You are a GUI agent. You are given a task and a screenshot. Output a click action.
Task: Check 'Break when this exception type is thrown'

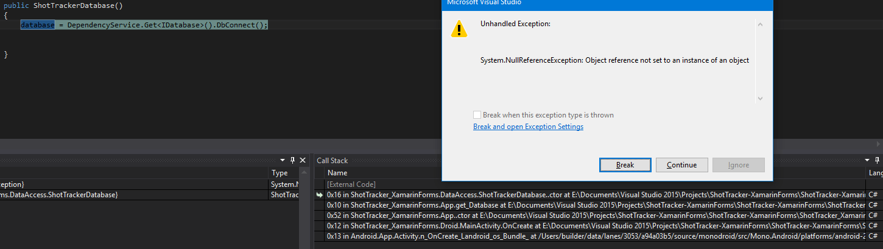[x=477, y=115]
